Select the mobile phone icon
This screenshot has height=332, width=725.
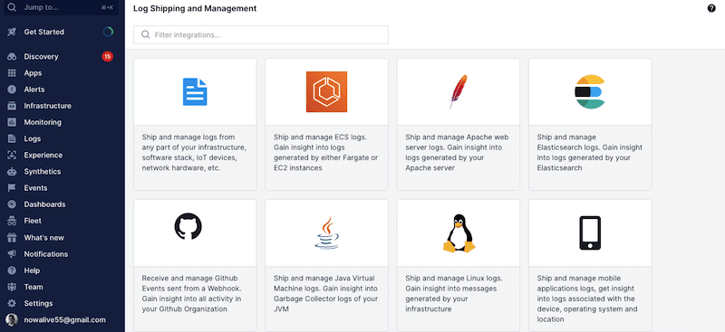tap(590, 233)
